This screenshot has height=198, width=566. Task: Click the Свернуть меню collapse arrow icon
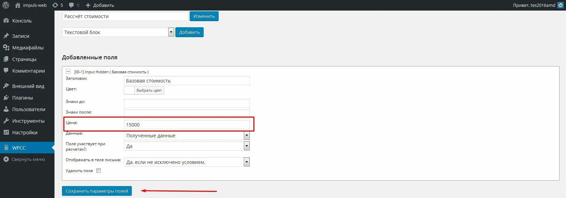click(x=6, y=159)
